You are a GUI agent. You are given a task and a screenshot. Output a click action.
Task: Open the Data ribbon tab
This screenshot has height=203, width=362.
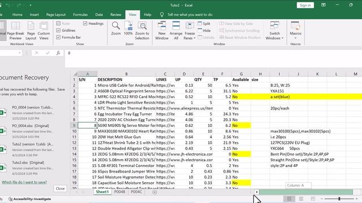[x=99, y=15]
